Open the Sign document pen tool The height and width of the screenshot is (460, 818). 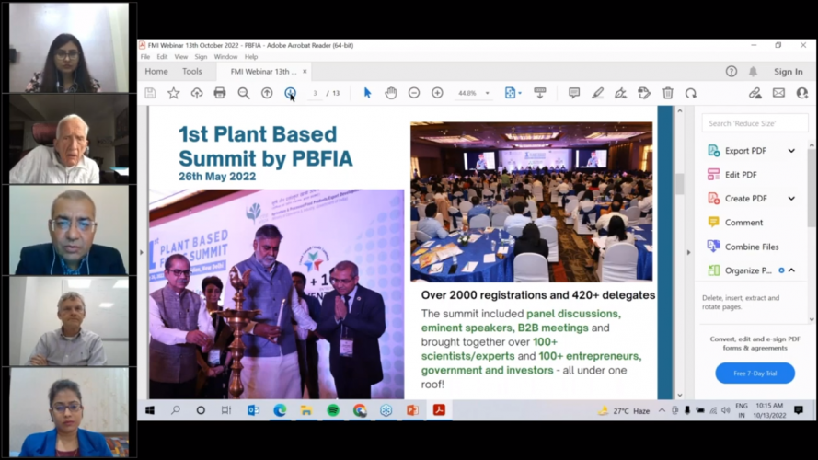pos(620,93)
